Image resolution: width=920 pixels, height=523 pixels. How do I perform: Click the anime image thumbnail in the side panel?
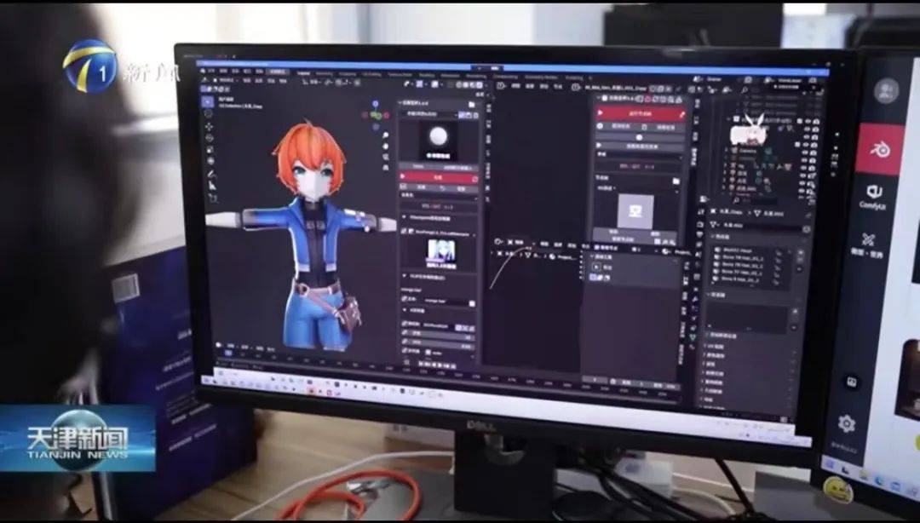click(440, 253)
